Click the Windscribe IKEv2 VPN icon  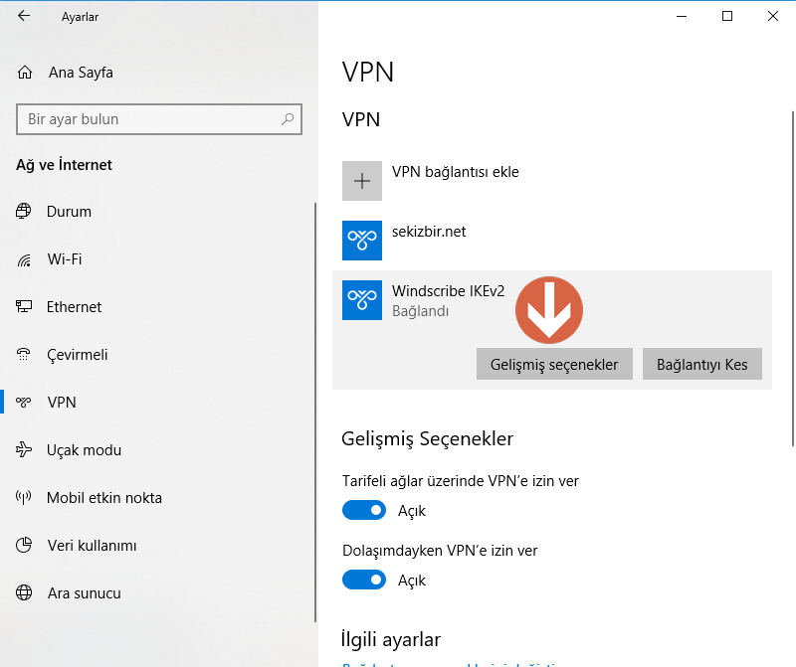click(361, 299)
